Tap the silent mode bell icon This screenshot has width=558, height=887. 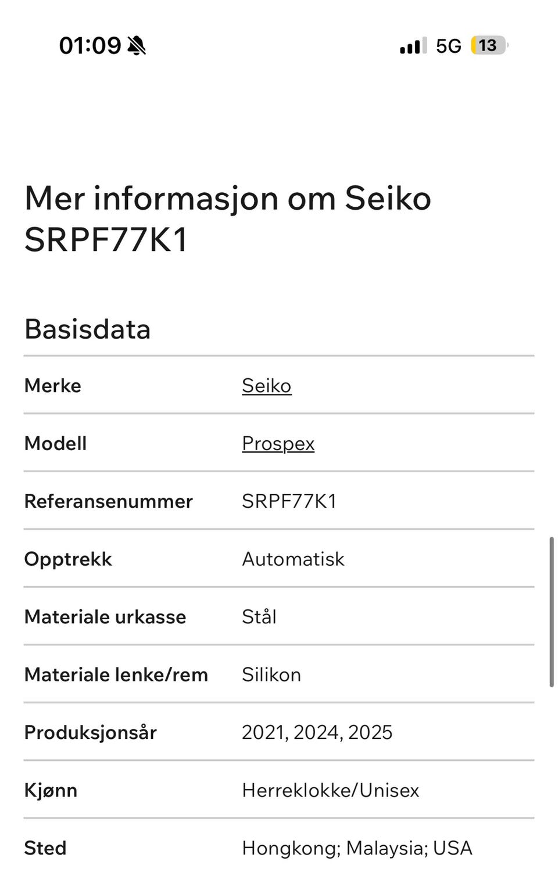137,45
